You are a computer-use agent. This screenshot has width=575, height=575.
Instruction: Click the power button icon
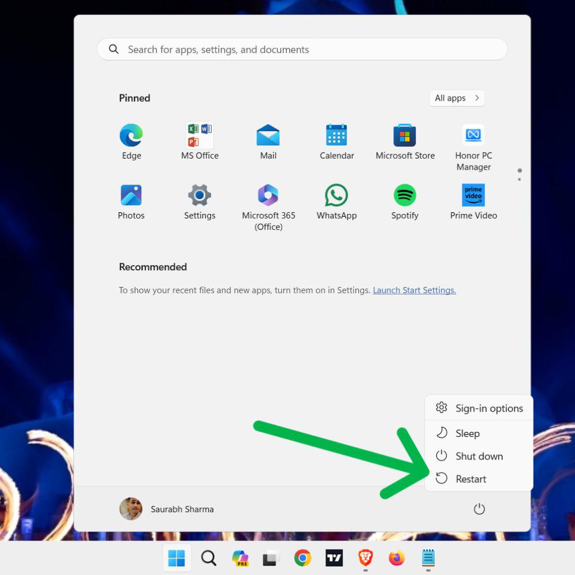(x=480, y=509)
